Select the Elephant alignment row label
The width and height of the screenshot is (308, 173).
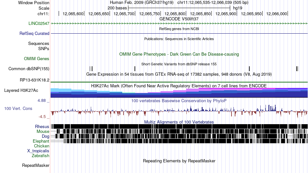pos(41,141)
